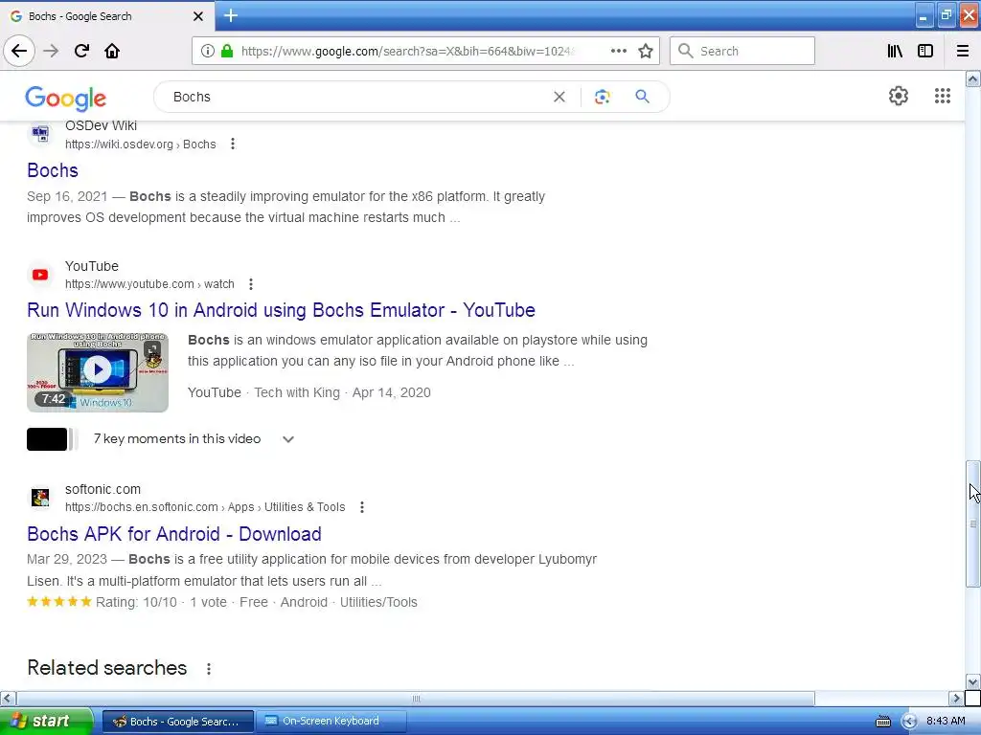The image size is (981, 735).
Task: Open the Bochs OSDev Wiki result link
Action: (x=53, y=170)
